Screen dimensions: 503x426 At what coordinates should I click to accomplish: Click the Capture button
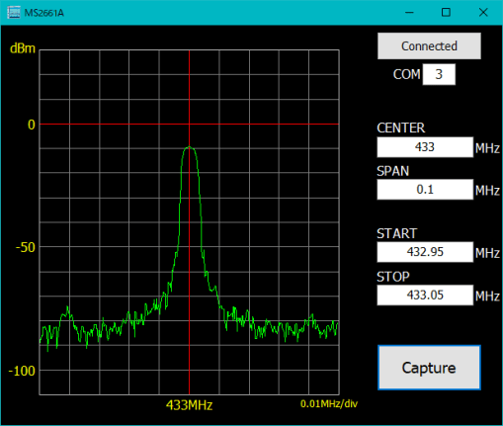tap(429, 368)
